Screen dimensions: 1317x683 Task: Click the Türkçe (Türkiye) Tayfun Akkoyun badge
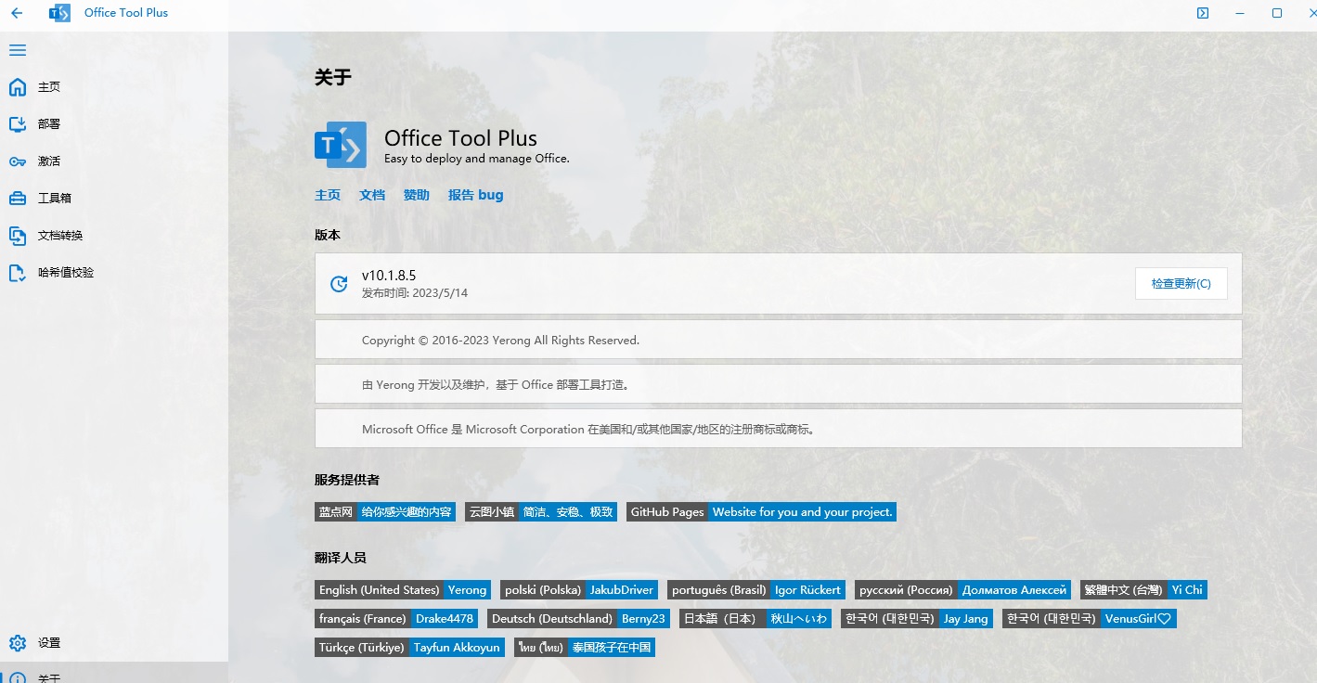[x=409, y=648]
